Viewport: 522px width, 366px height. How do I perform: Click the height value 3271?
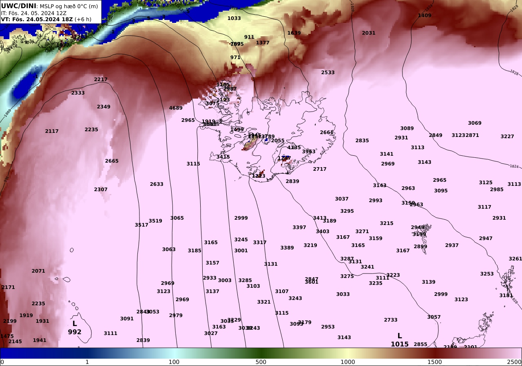(x=362, y=232)
